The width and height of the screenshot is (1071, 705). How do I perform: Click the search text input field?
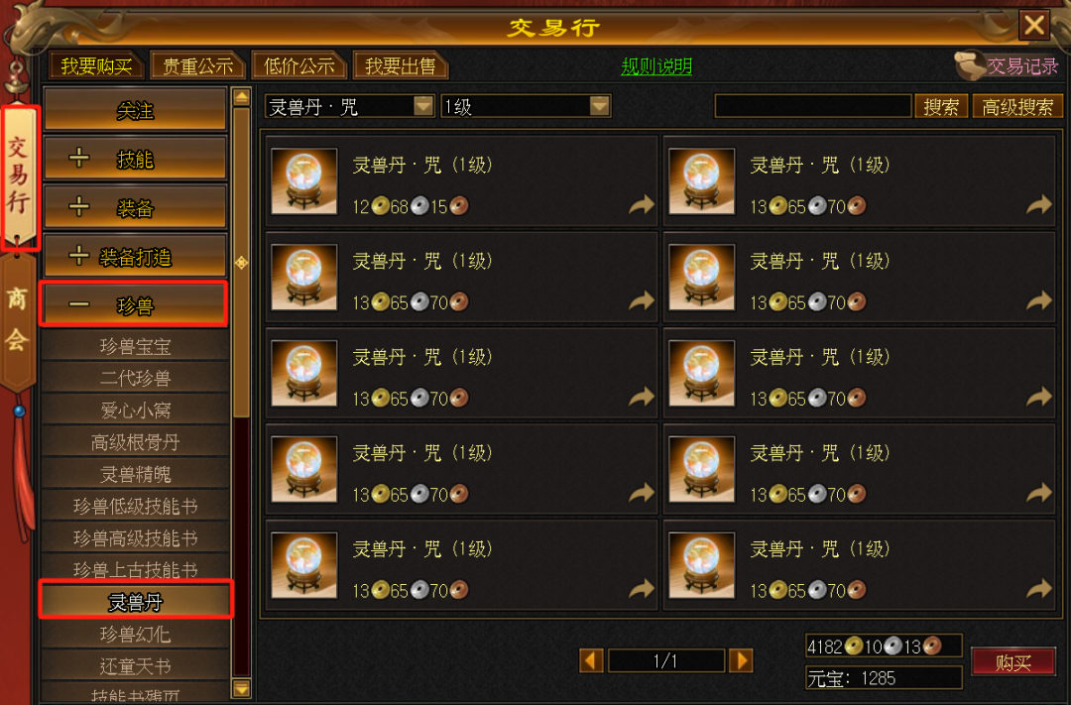click(x=813, y=106)
